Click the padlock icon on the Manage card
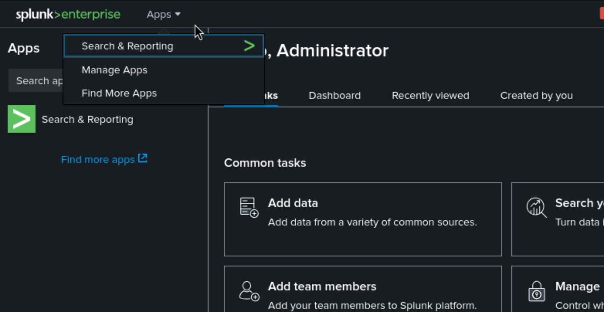 (x=536, y=292)
